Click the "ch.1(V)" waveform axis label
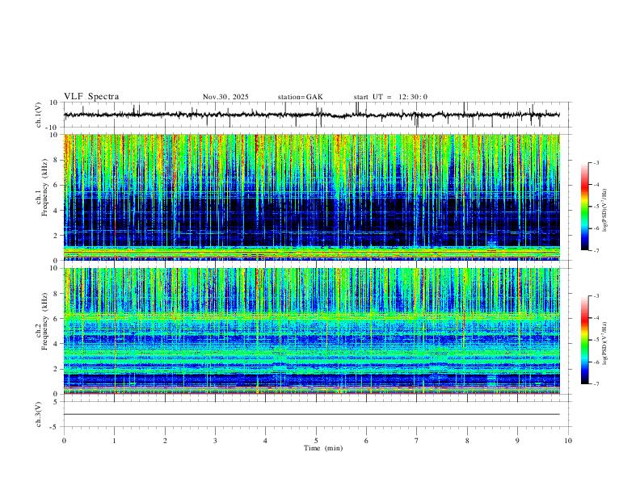This screenshot has width=640, height=494. (39, 115)
